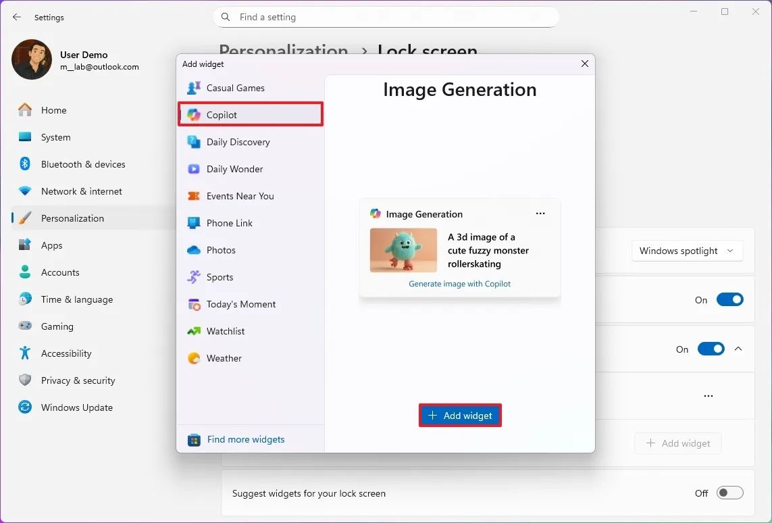
Task: Click the Generate image with Copilot link
Action: click(459, 284)
